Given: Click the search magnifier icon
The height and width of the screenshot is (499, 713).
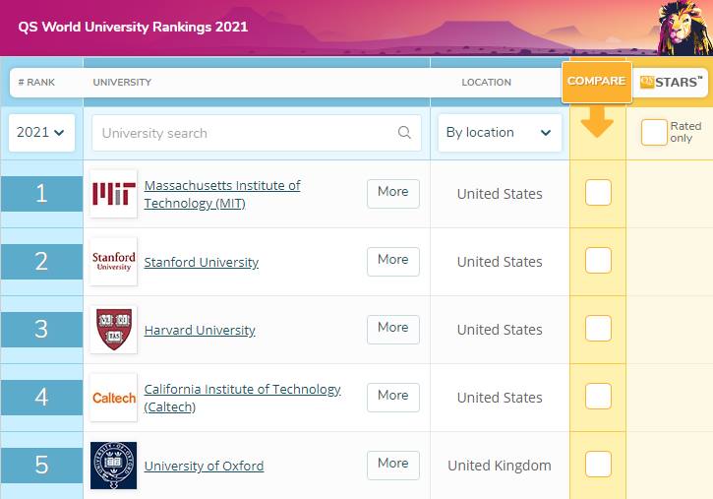Looking at the screenshot, I should [404, 132].
